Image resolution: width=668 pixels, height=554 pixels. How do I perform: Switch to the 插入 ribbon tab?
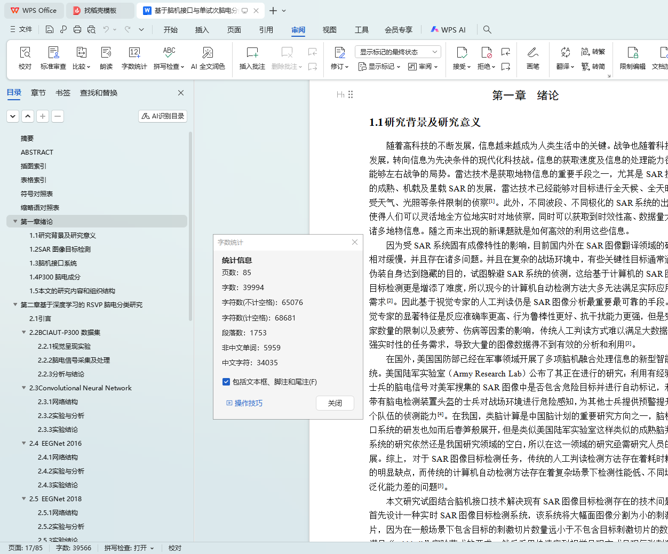(x=202, y=30)
